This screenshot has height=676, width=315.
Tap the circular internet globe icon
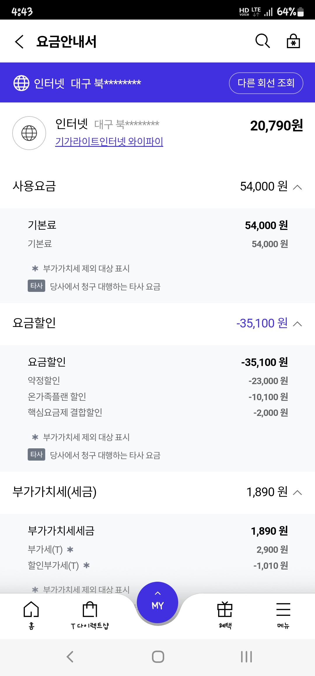click(x=29, y=133)
